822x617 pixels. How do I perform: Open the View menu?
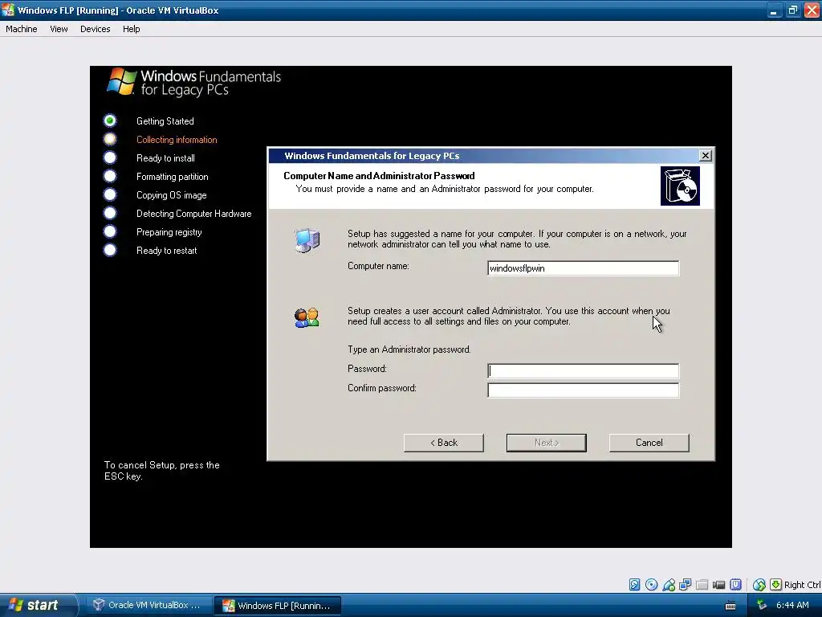(x=59, y=29)
